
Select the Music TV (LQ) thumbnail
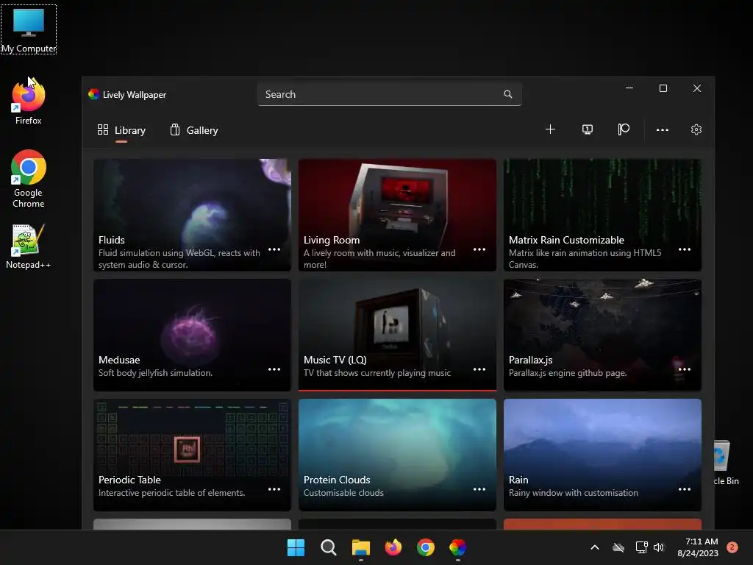[x=397, y=335]
